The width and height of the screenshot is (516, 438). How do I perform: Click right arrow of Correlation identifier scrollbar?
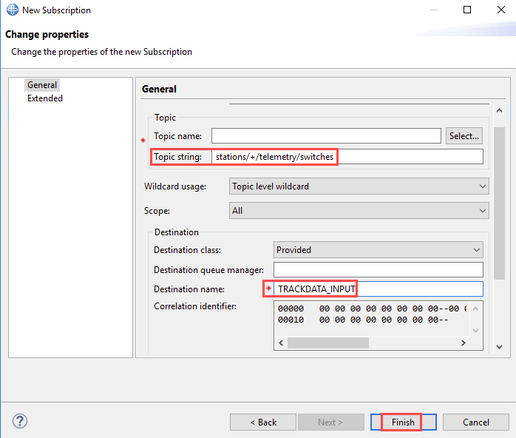click(x=464, y=343)
